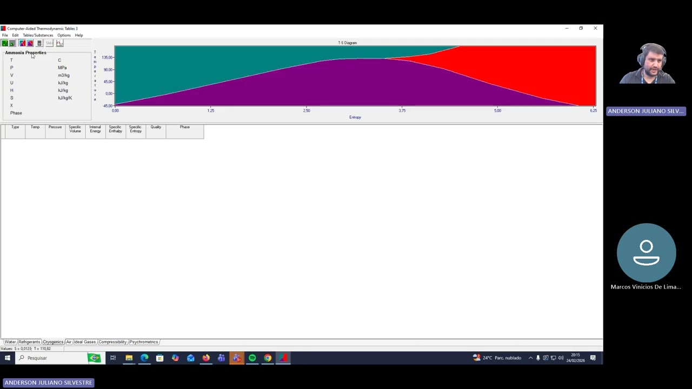Screen dimensions: 692x389
Task: Click the plot curve toolbar icon
Action: tap(59, 43)
